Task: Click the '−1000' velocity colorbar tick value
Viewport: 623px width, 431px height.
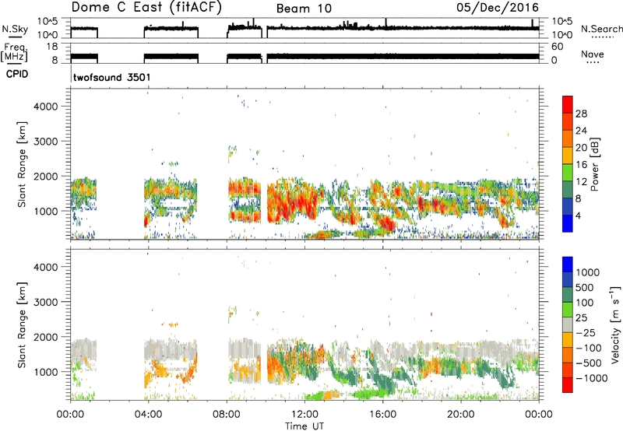Action: [592, 378]
